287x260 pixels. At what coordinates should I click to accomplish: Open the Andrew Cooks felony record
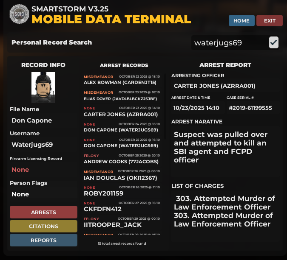tap(122, 159)
